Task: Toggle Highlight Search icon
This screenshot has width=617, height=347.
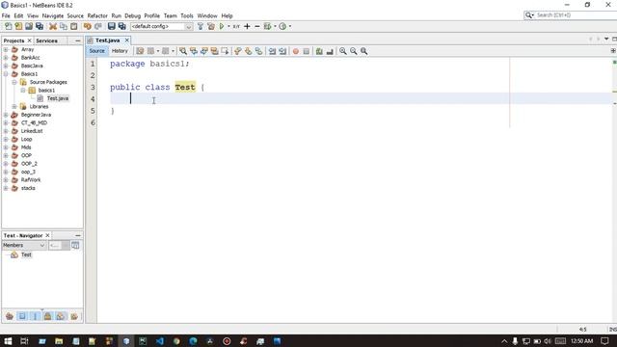Action: (214, 51)
